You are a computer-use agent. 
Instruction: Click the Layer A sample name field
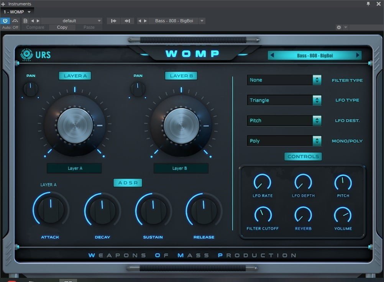[x=74, y=168]
